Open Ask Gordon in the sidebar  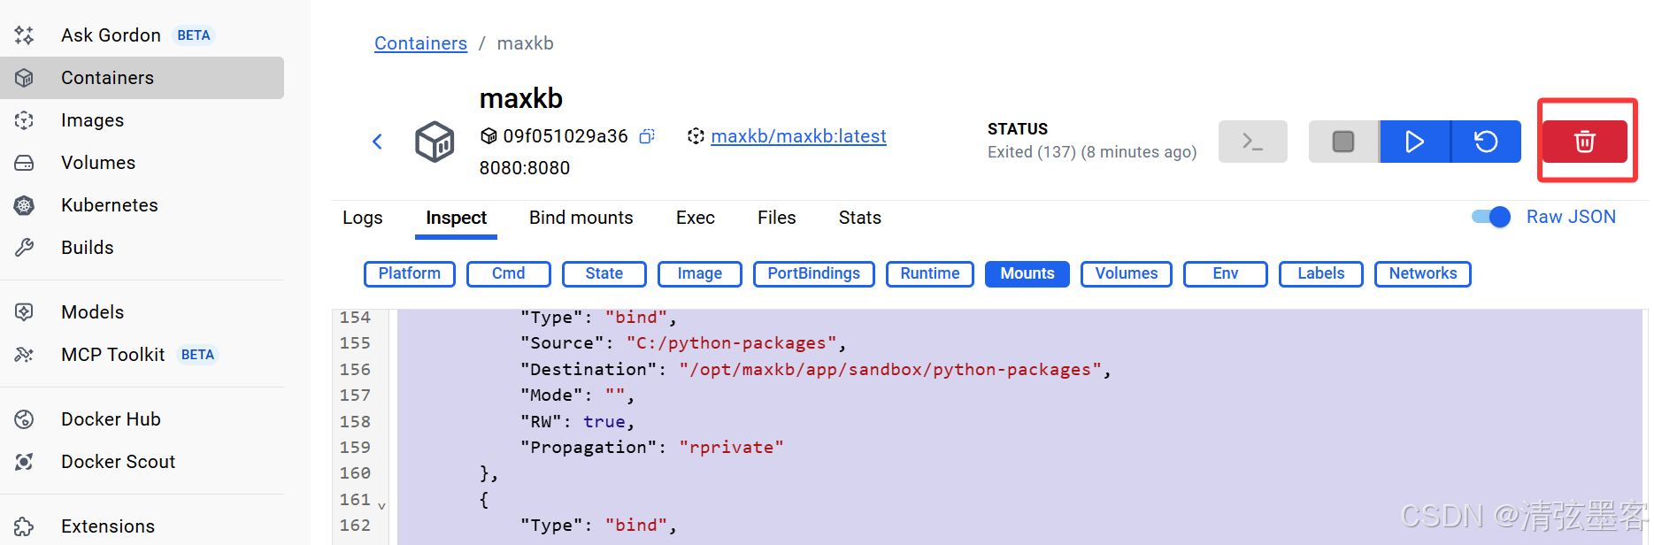(x=142, y=35)
